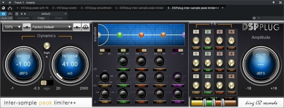Toggle the band 1 button above width
Viewport: 284px width, 108px height.
click(196, 32)
